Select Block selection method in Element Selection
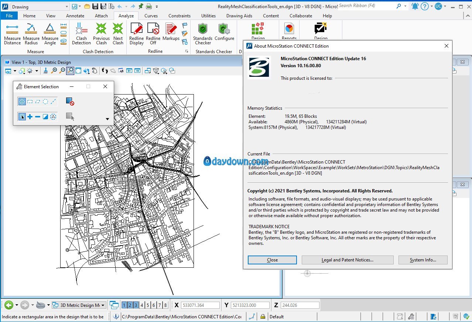This screenshot has width=472, height=322. click(30, 101)
